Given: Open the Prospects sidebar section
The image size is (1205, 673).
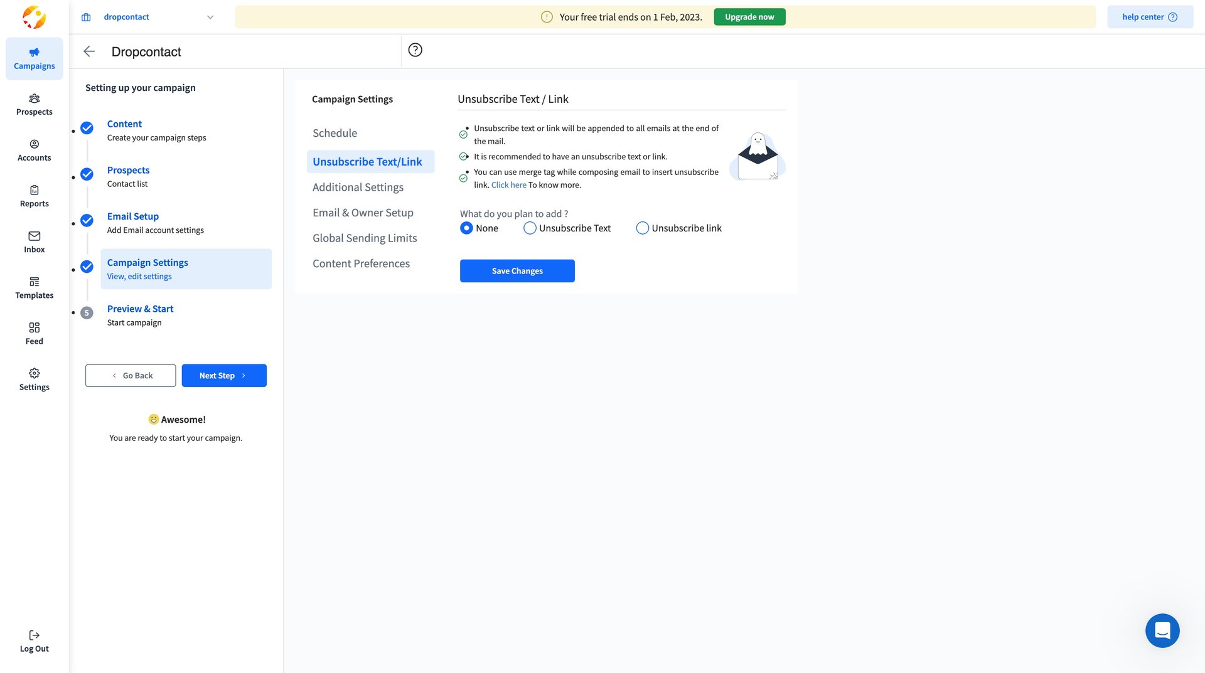Looking at the screenshot, I should 34,105.
